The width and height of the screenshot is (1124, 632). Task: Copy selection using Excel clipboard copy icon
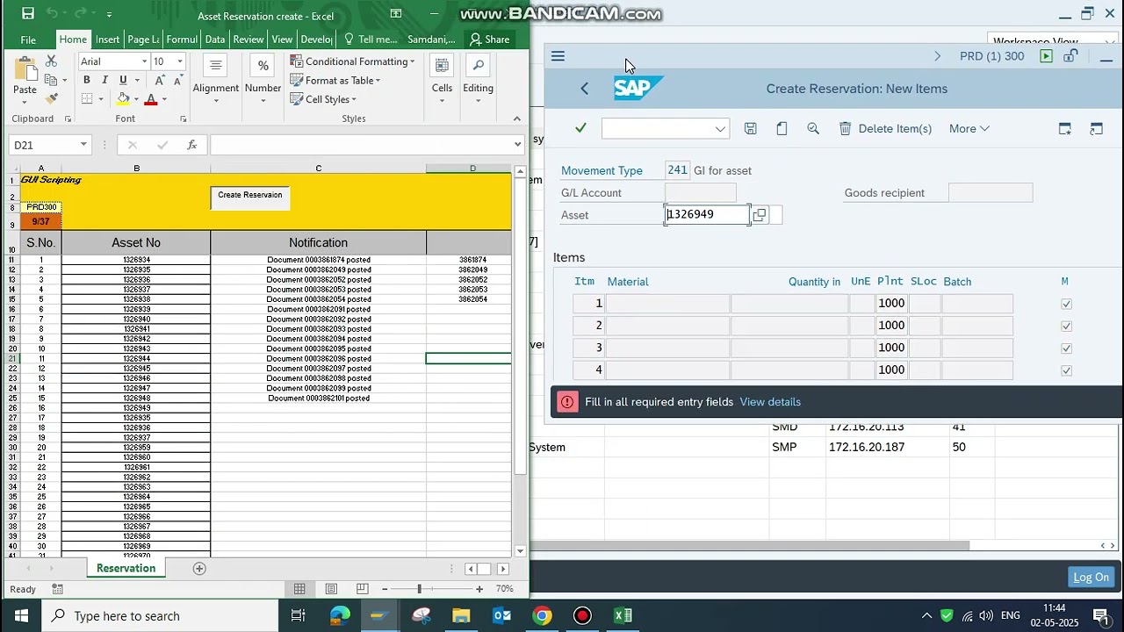[51, 80]
